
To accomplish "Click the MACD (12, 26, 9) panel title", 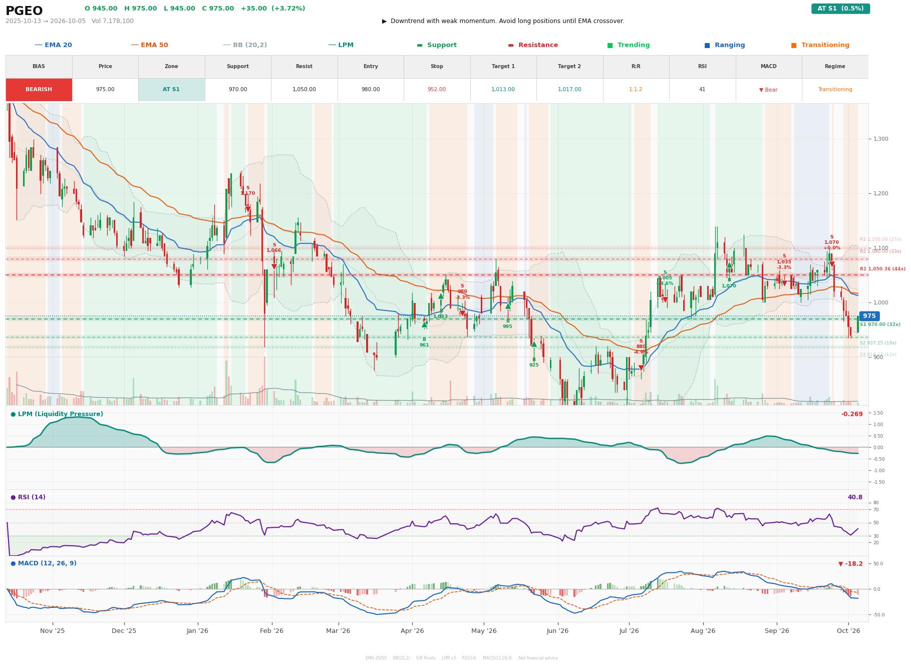I will (44, 563).
